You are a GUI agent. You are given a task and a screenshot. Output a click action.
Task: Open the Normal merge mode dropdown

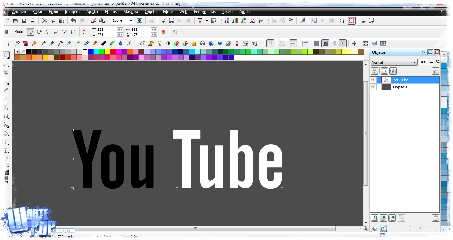[x=415, y=62]
